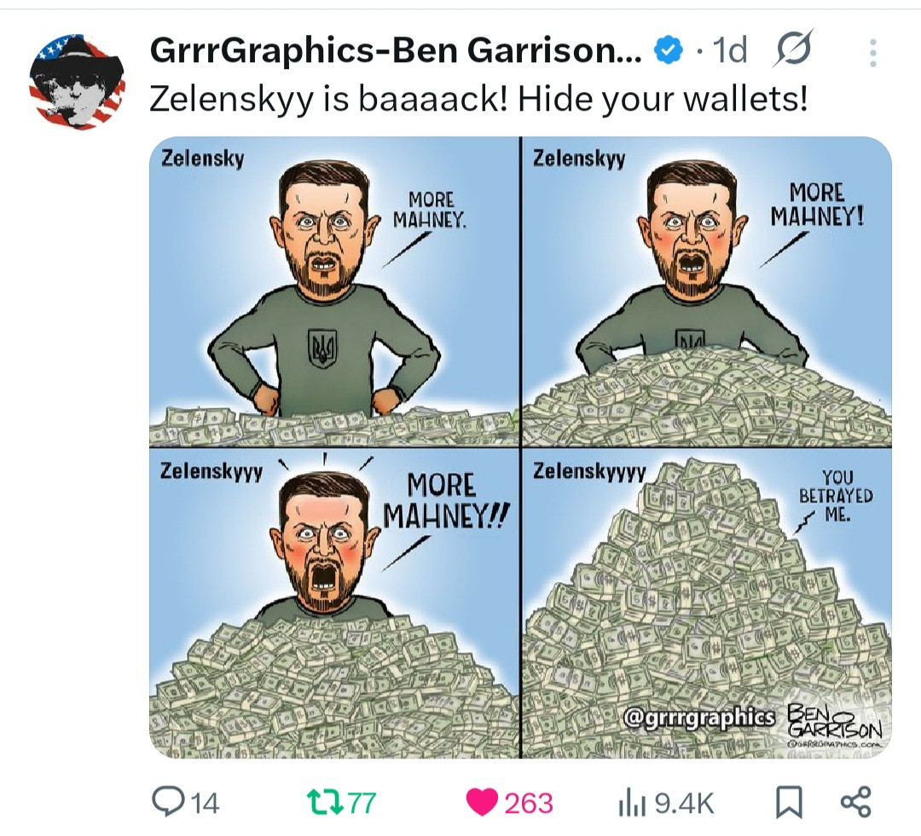This screenshot has height=836, width=921.
Task: Click the blue verified badge
Action: pyautogui.click(x=669, y=50)
